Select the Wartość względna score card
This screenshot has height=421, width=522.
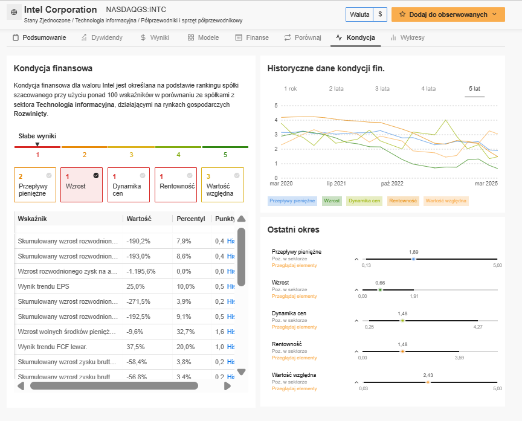223,185
